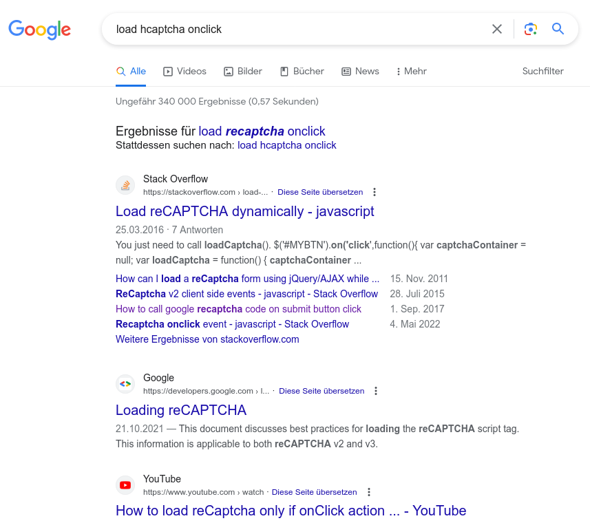This screenshot has width=590, height=523.
Task: Open 'Weitere Ergebnisse von stackoverflow.com'
Action: [207, 339]
